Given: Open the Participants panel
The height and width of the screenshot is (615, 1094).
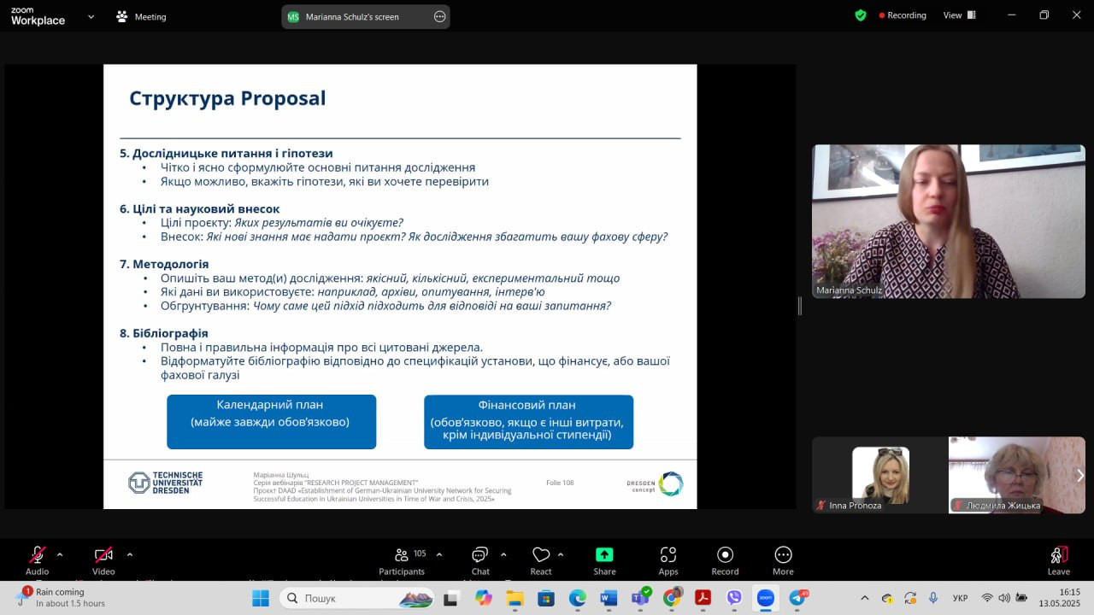Looking at the screenshot, I should 402,560.
